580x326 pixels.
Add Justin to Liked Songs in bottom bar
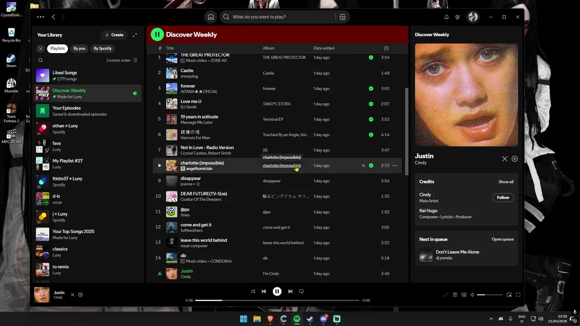(81, 295)
